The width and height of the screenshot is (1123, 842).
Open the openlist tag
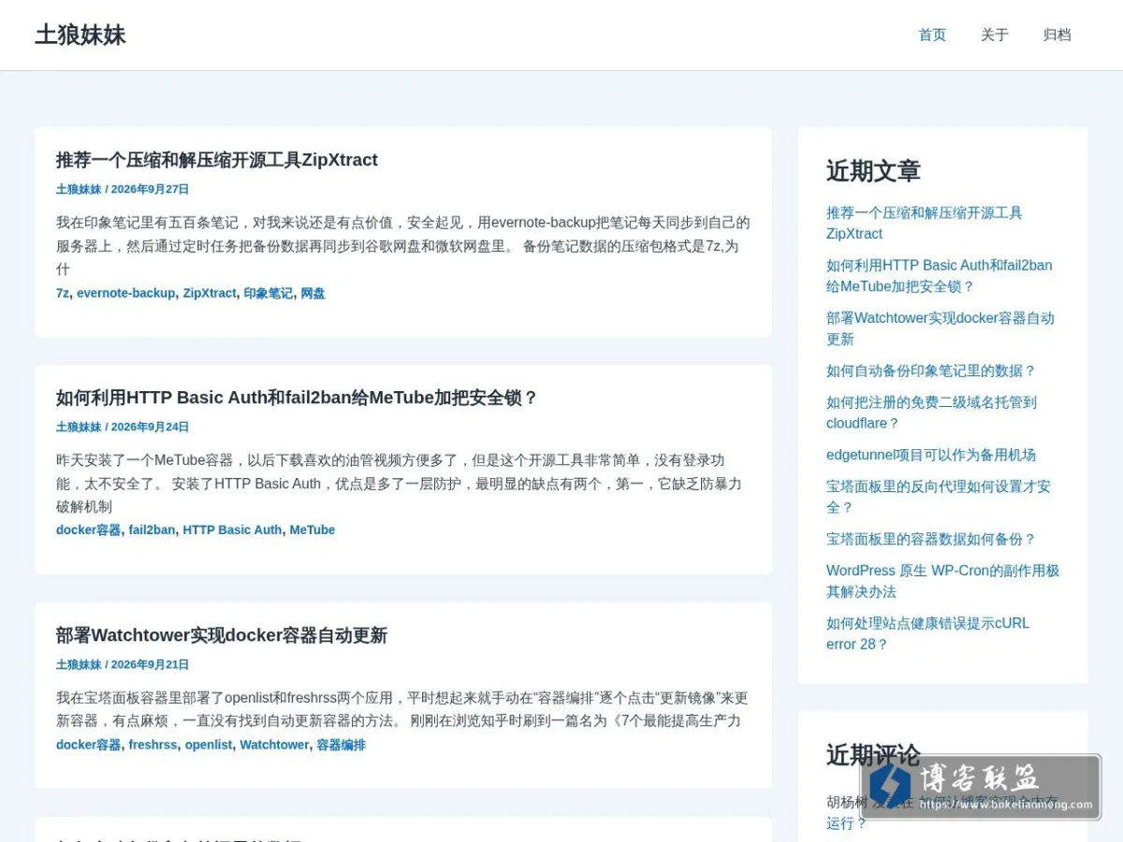(209, 745)
